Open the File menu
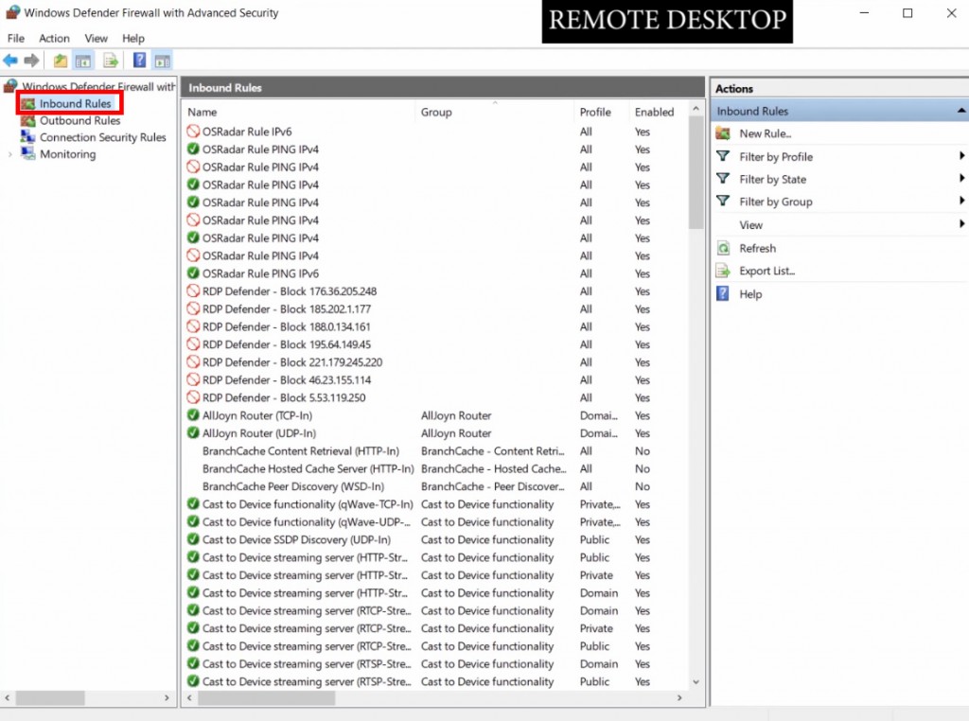This screenshot has width=969, height=721. pos(16,38)
